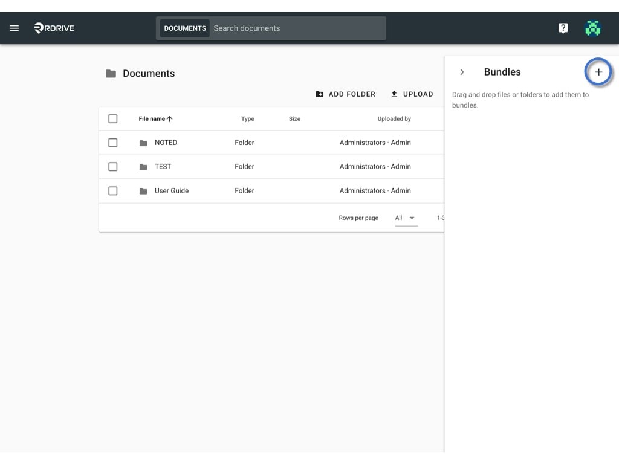Click Folder type in User Guide row
Viewport: 619px width, 464px height.
point(244,190)
